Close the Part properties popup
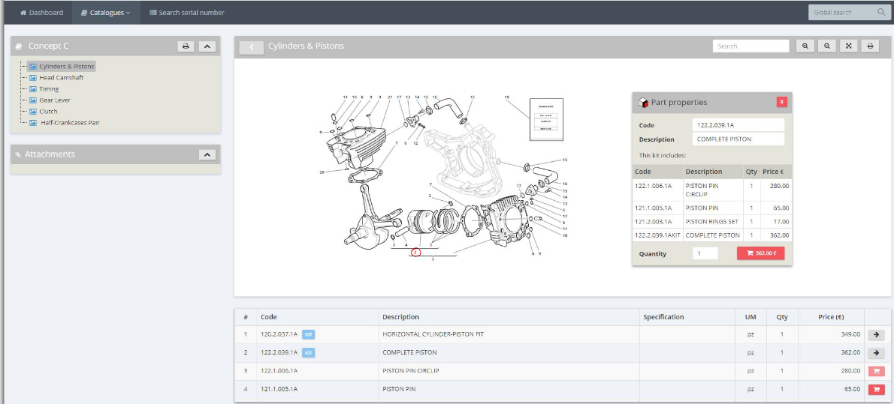894x404 pixels. 781,102
